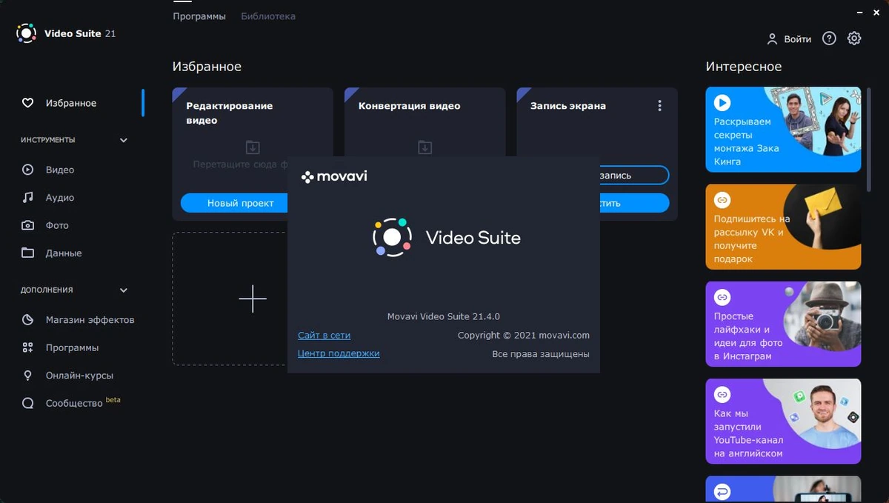Click the Movavi Video Suite 21.4.0 version text
The height and width of the screenshot is (503, 889).
pos(444,316)
